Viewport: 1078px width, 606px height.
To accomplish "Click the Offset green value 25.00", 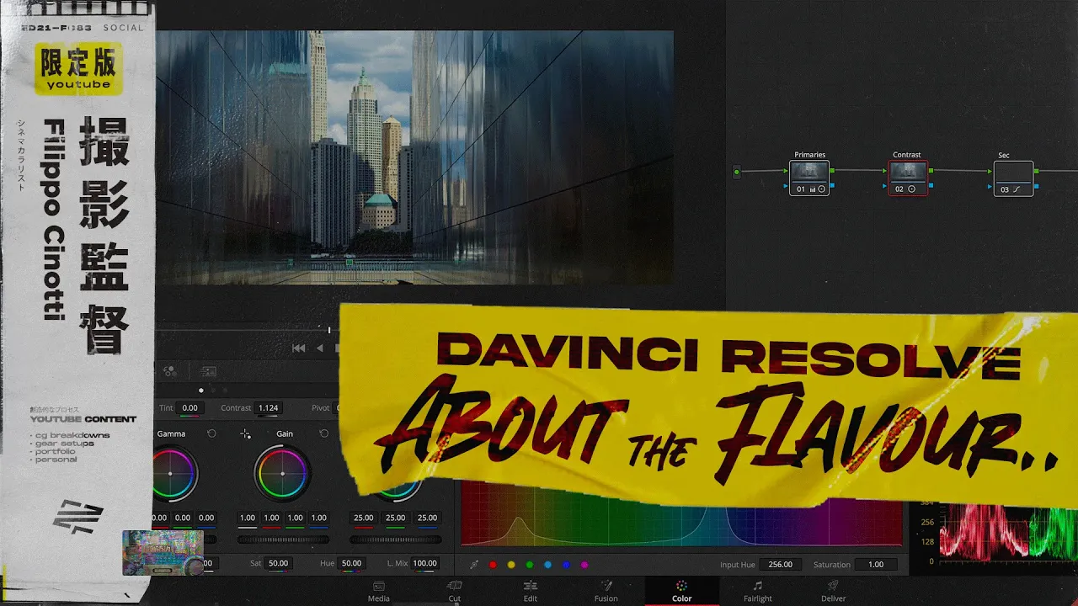I will tap(396, 518).
